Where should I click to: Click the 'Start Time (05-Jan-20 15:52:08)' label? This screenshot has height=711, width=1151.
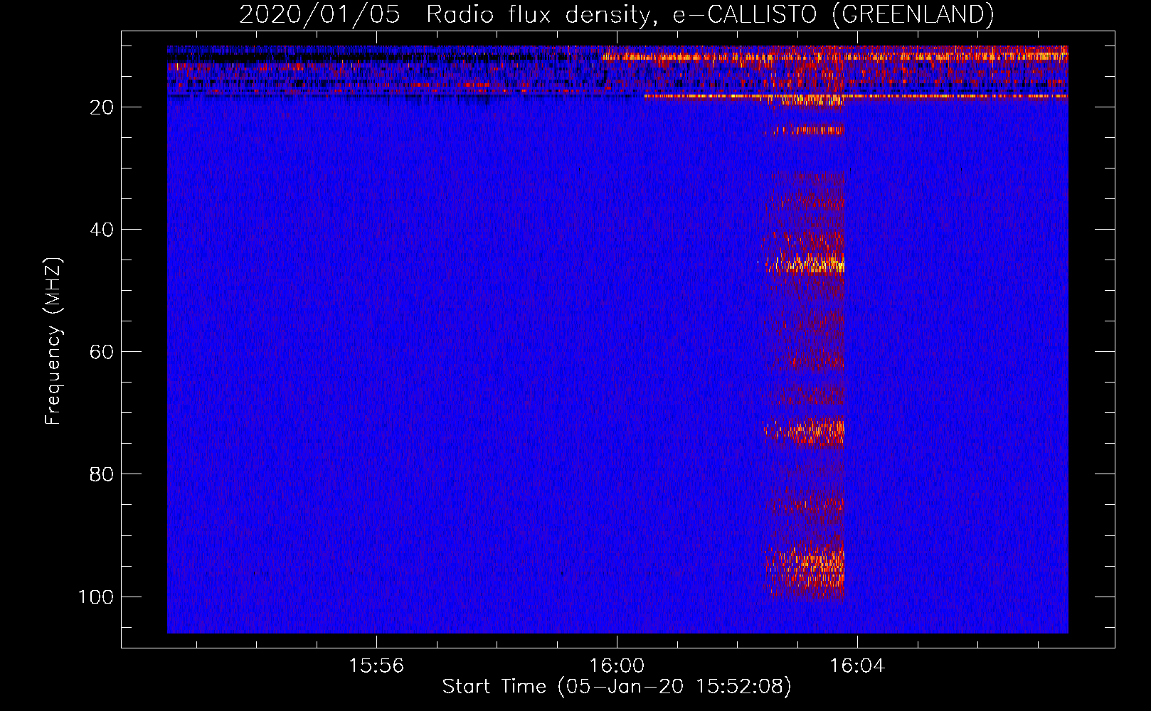pos(617,687)
